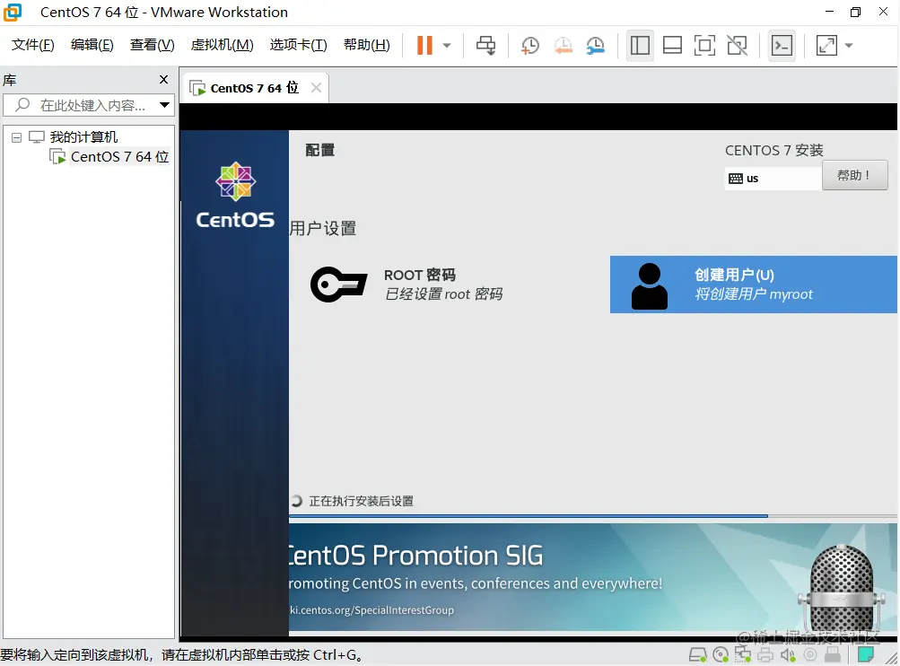Click the sound card status icon
This screenshot has width=900, height=666.
click(x=788, y=654)
